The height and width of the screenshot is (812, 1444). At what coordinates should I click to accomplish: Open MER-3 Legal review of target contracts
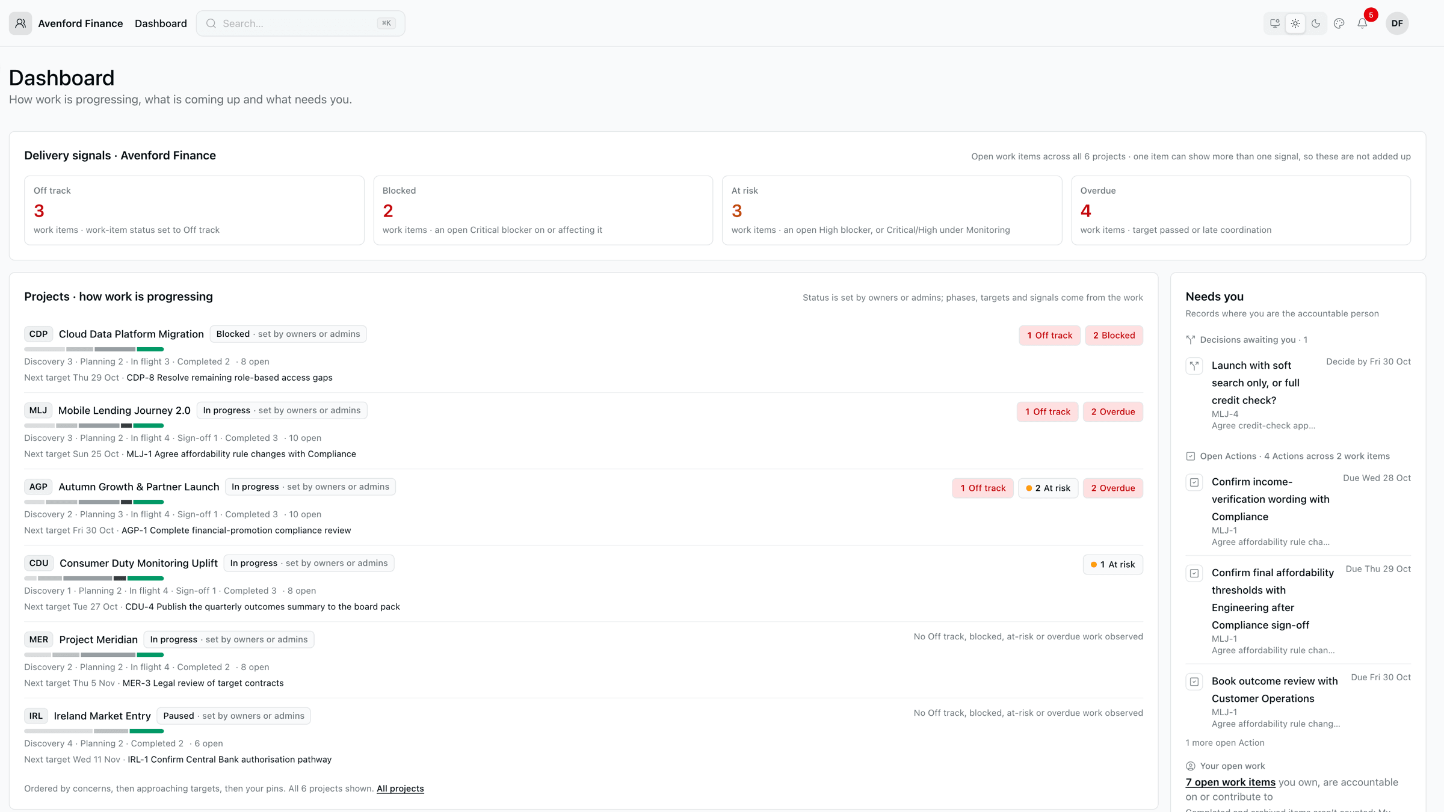[x=203, y=683]
